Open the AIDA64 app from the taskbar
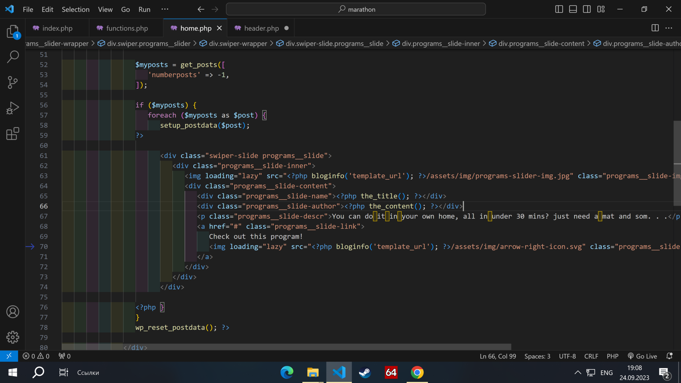Viewport: 681px width, 383px height. coord(391,372)
